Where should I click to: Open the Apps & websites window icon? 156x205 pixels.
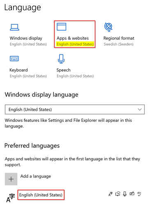(x=62, y=27)
